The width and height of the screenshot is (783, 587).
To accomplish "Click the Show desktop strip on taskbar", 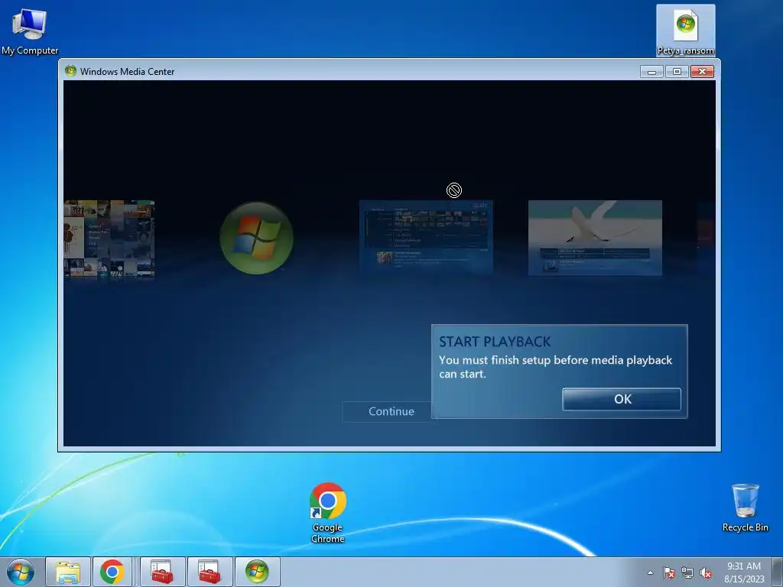I will pos(778,572).
